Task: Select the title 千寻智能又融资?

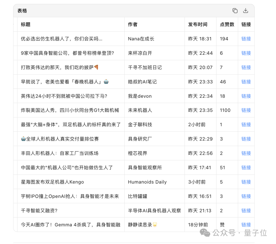Action: click(x=39, y=210)
